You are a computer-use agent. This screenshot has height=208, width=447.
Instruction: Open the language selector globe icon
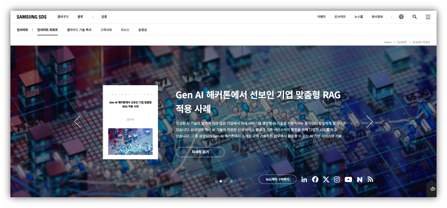pos(401,17)
